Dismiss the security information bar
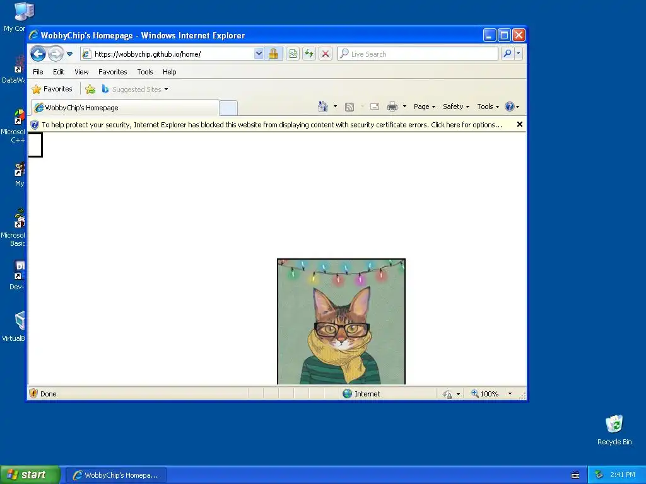This screenshot has width=646, height=484. pos(520,124)
